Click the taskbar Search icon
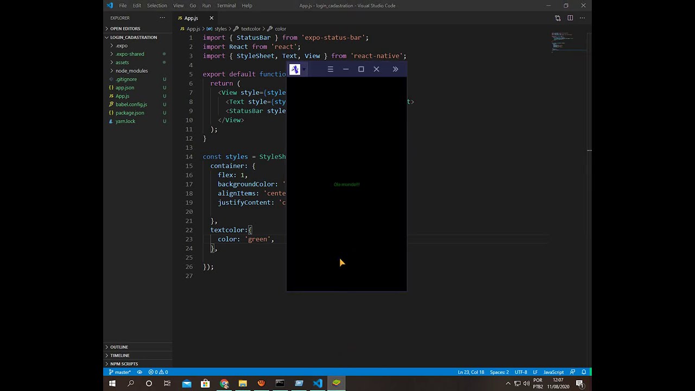Screen dimensions: 695x391 click(x=130, y=383)
